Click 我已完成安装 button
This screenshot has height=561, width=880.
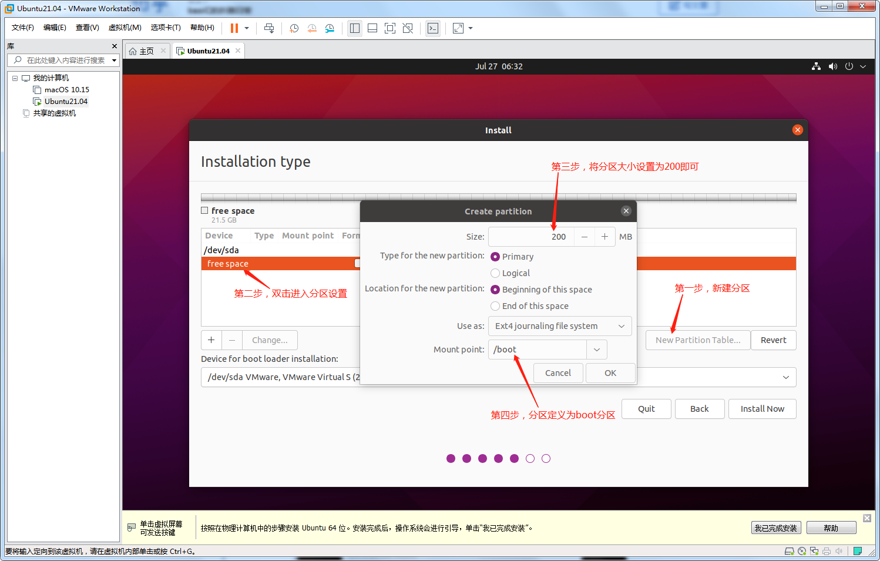[776, 528]
